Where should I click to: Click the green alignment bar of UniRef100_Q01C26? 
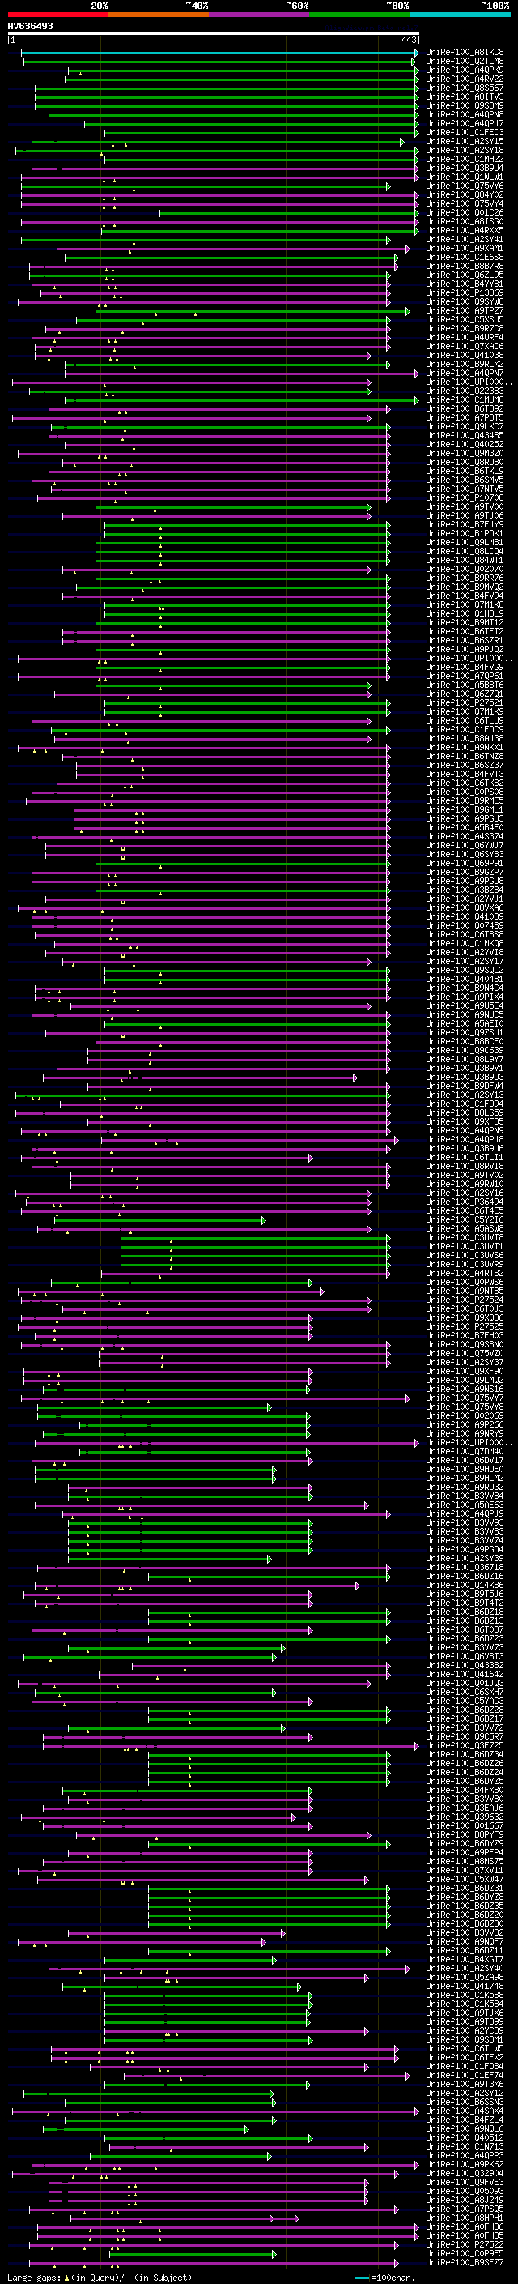point(289,213)
